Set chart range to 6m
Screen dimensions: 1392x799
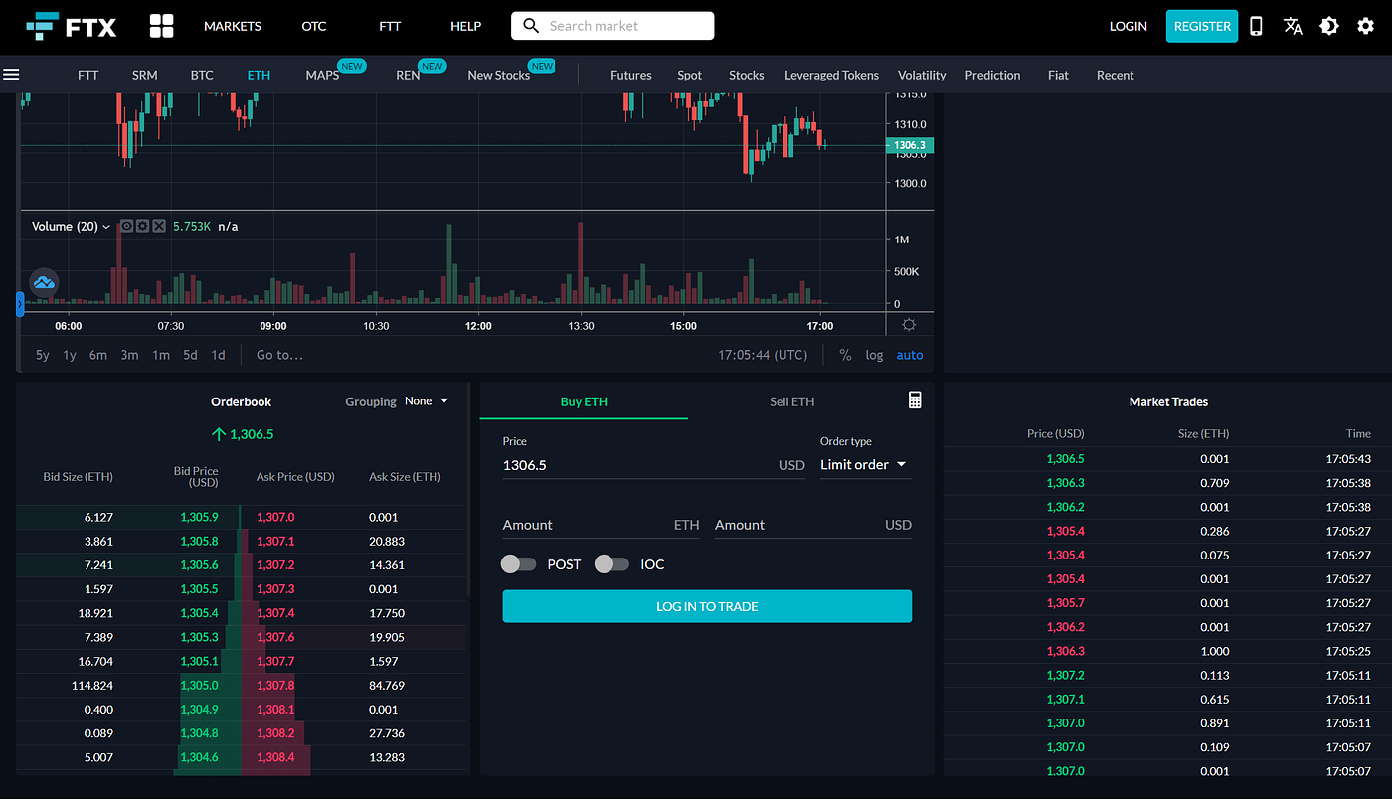click(x=98, y=355)
